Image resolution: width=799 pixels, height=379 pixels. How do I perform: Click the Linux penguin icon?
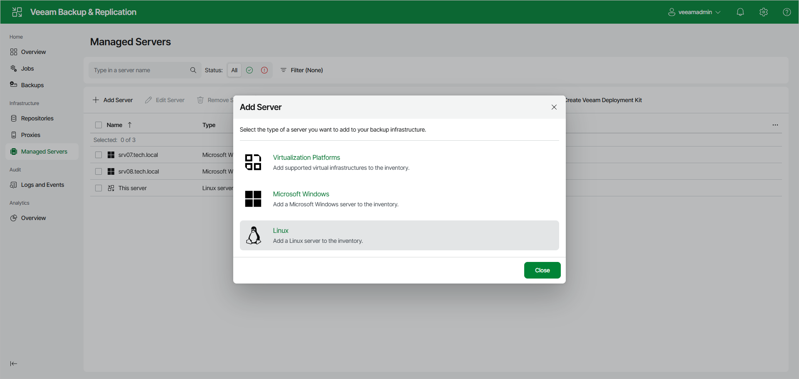pyautogui.click(x=254, y=235)
